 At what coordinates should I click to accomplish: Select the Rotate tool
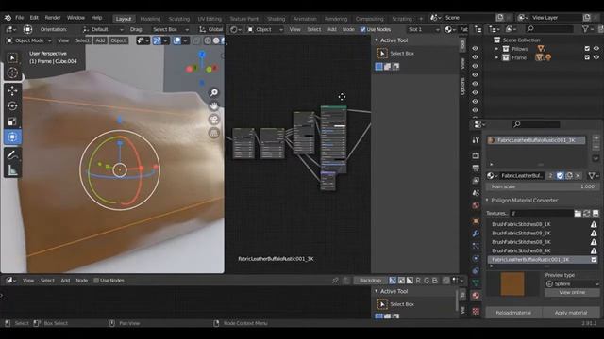[12, 106]
